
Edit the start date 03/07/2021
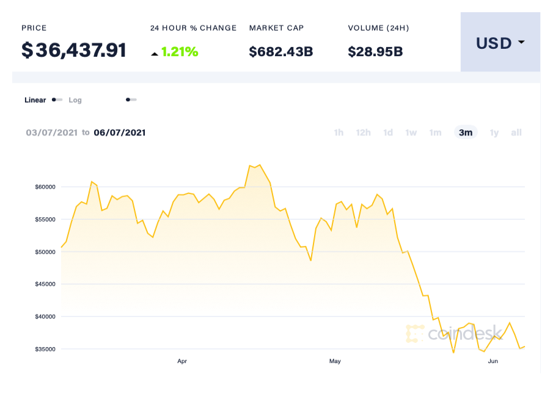[x=51, y=132]
